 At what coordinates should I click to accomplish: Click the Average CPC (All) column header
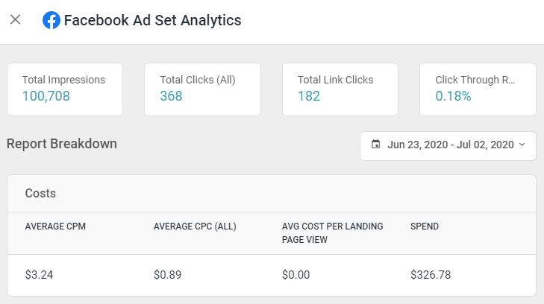pyautogui.click(x=195, y=227)
